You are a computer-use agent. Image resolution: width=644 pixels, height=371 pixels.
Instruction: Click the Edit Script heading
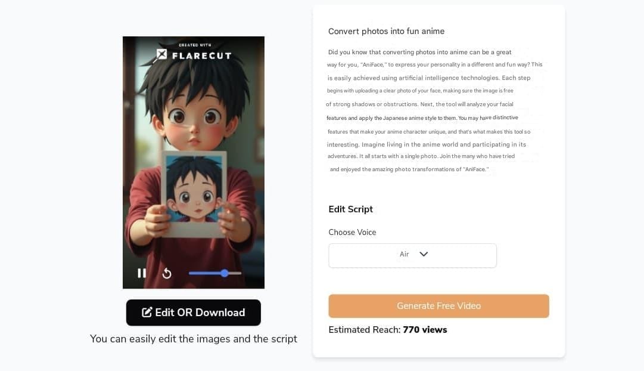[351, 209]
